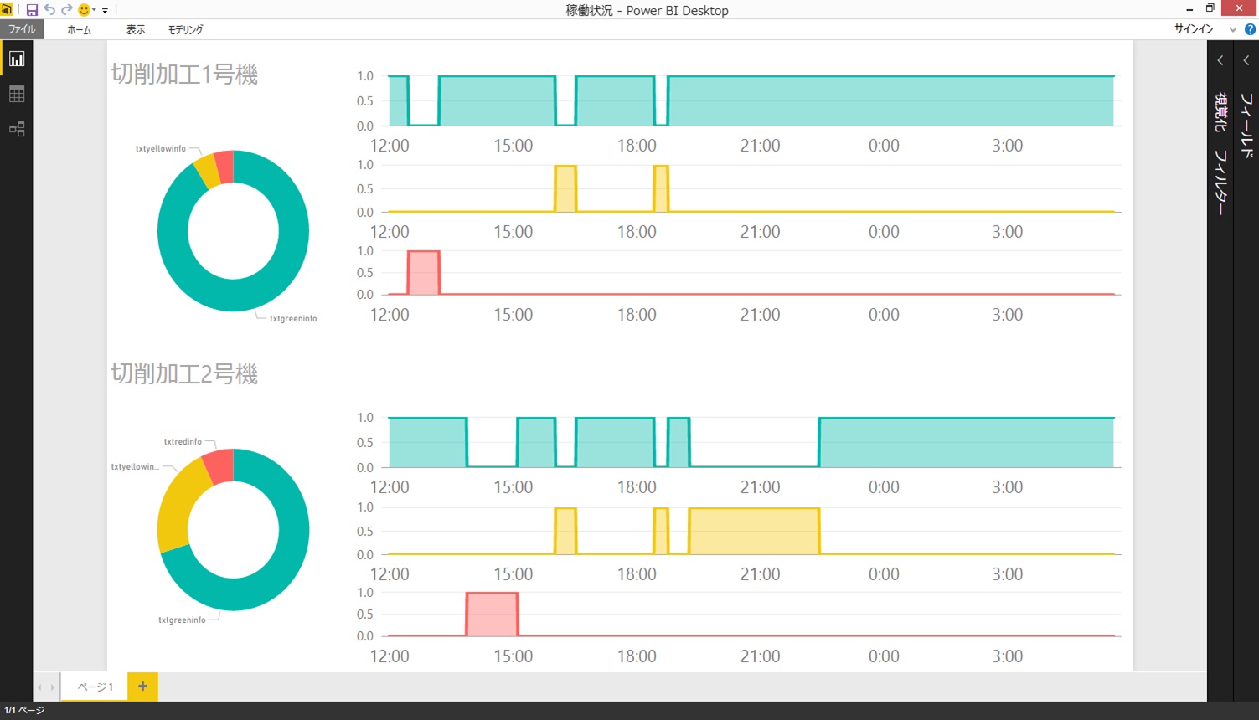The image size is (1259, 720).
Task: Expand the フィールド pane
Action: pos(1246,60)
